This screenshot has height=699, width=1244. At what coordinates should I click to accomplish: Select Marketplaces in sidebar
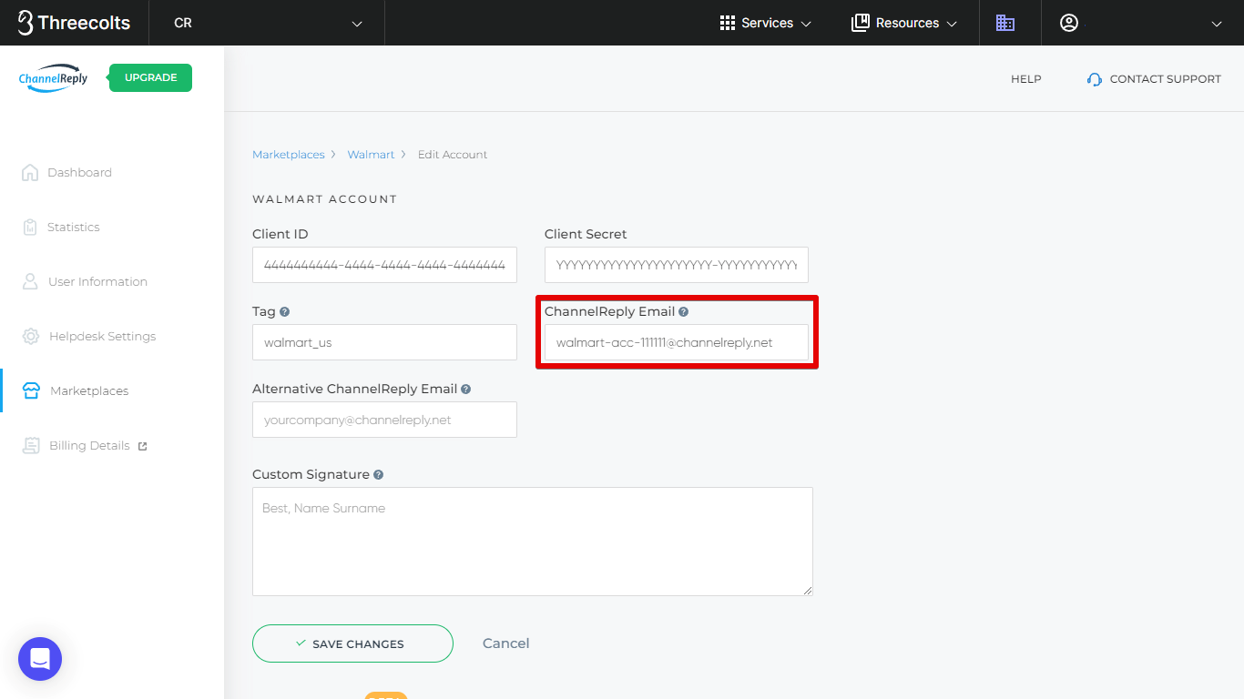point(89,390)
